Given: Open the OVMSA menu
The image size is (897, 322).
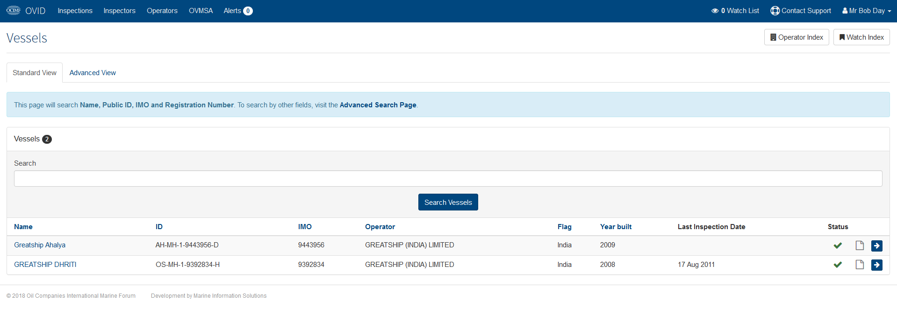Looking at the screenshot, I should pyautogui.click(x=201, y=11).
